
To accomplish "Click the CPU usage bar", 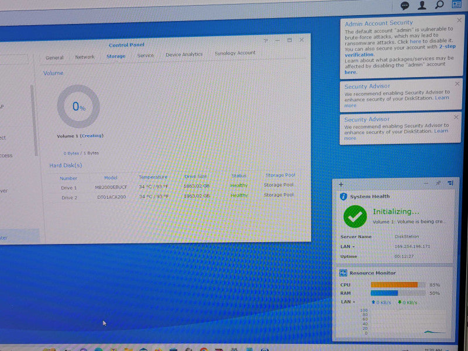I will (x=398, y=285).
